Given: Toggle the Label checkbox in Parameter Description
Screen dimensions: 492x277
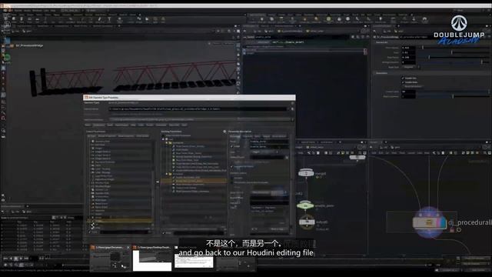Looking at the screenshot, I should click(x=232, y=146).
